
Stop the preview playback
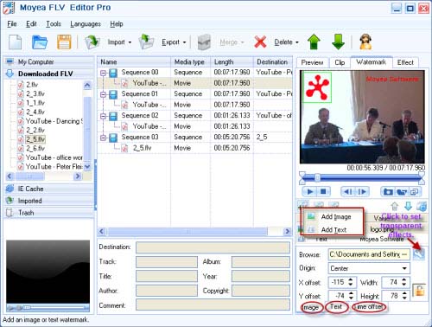(x=323, y=191)
